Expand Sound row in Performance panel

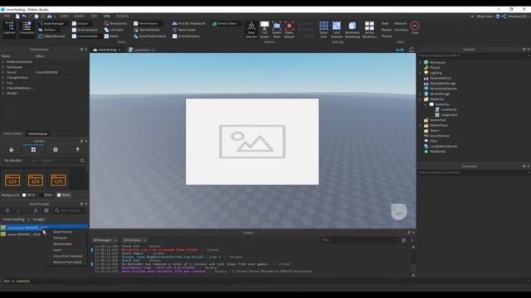3,72
